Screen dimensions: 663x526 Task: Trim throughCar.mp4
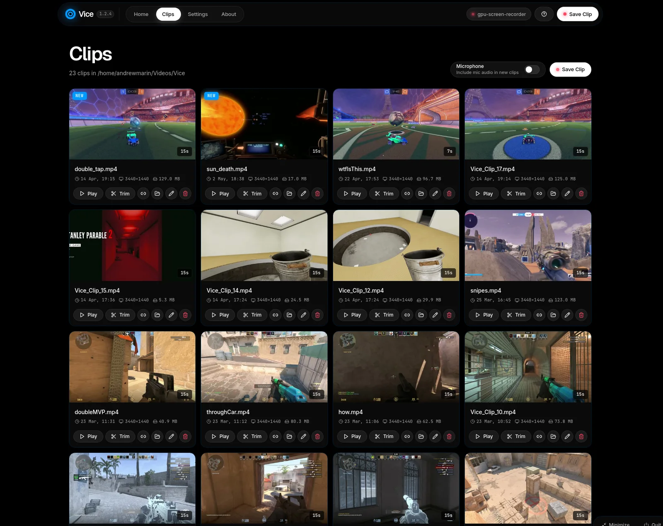point(252,436)
